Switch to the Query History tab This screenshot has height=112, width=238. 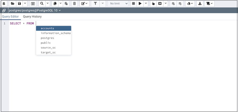(x=32, y=16)
